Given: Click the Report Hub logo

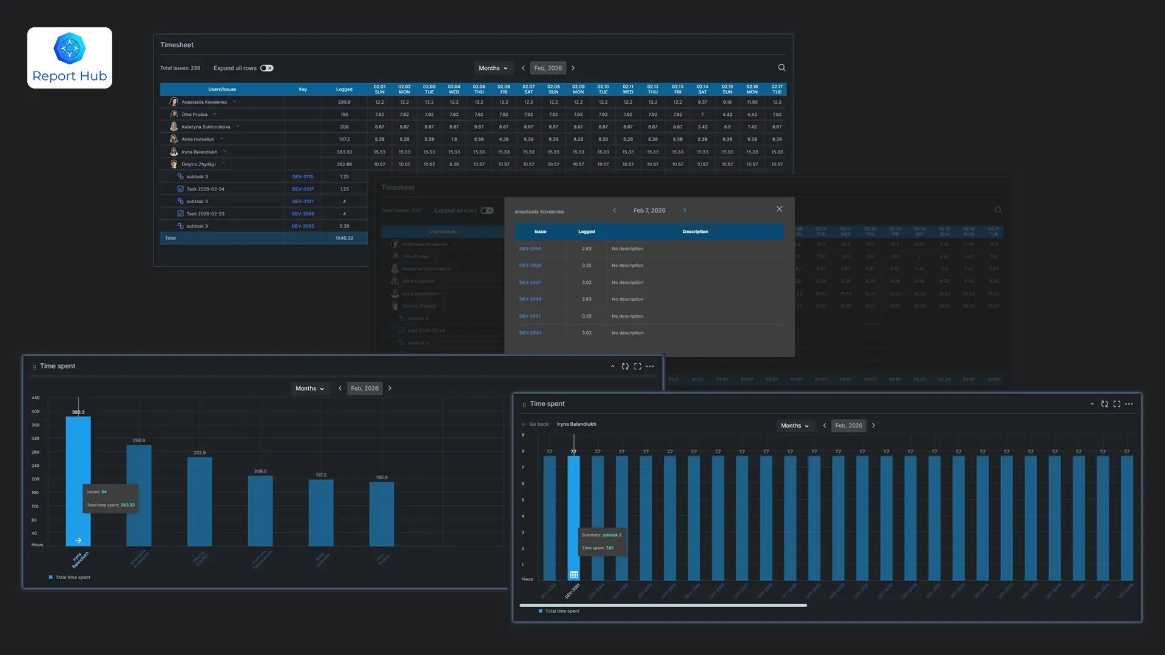Looking at the screenshot, I should tap(70, 58).
